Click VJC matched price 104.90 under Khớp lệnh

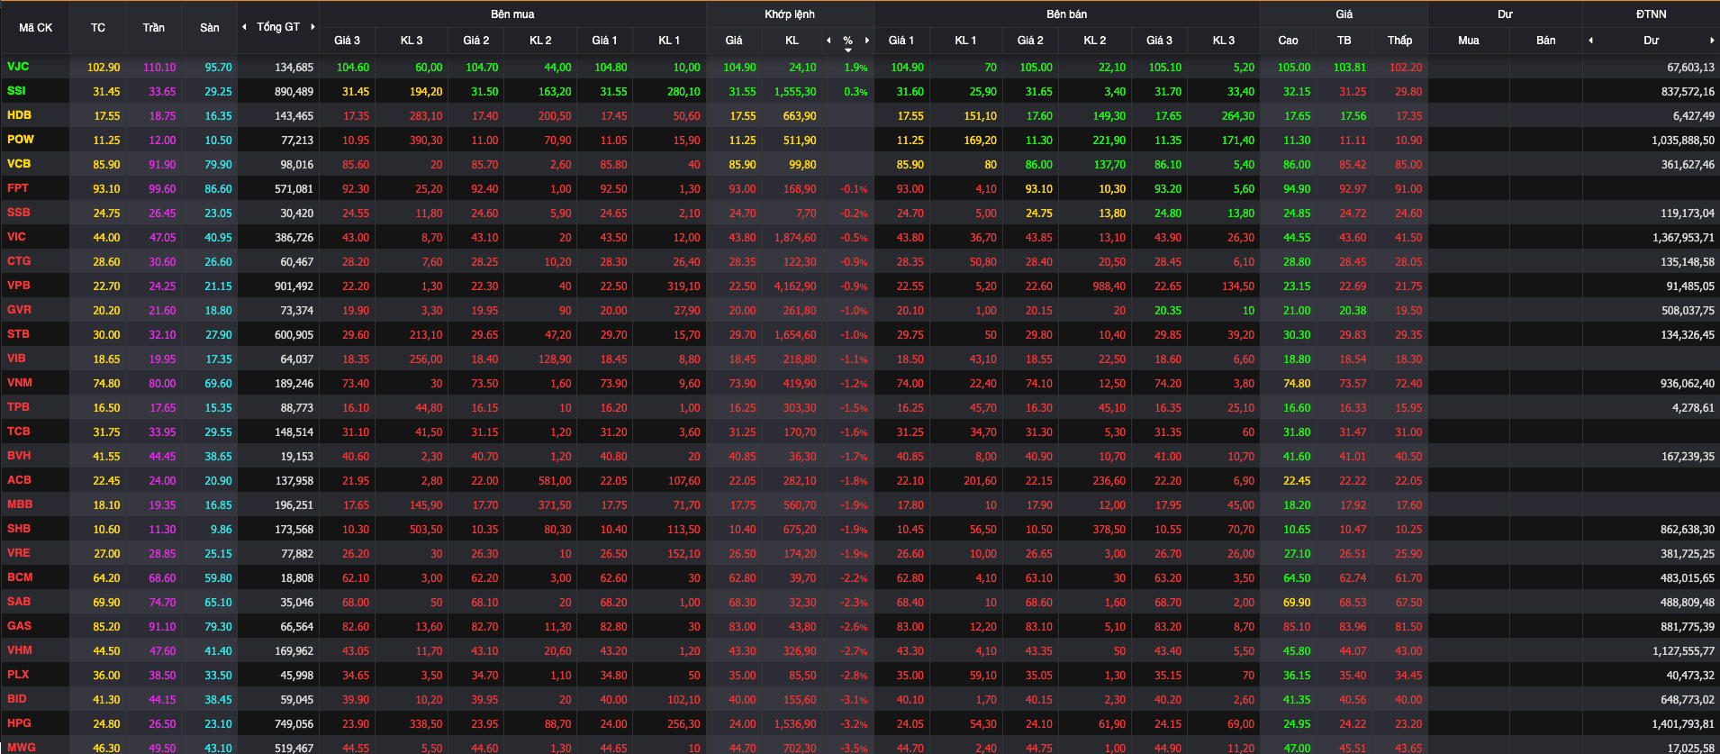pyautogui.click(x=740, y=68)
